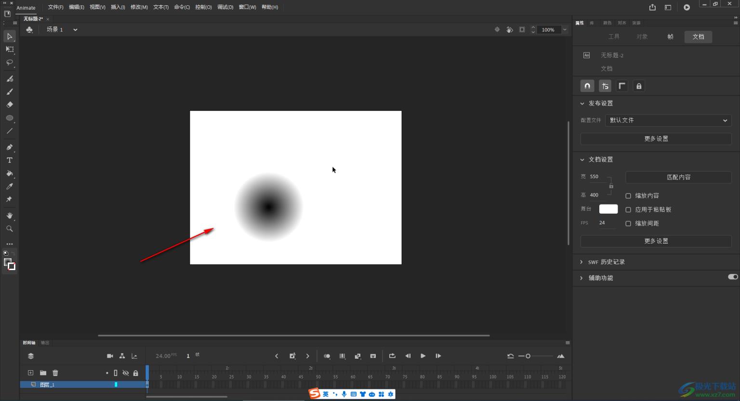Open the white 舞台 color swatch
Screen dimensions: 740x401
(608, 209)
